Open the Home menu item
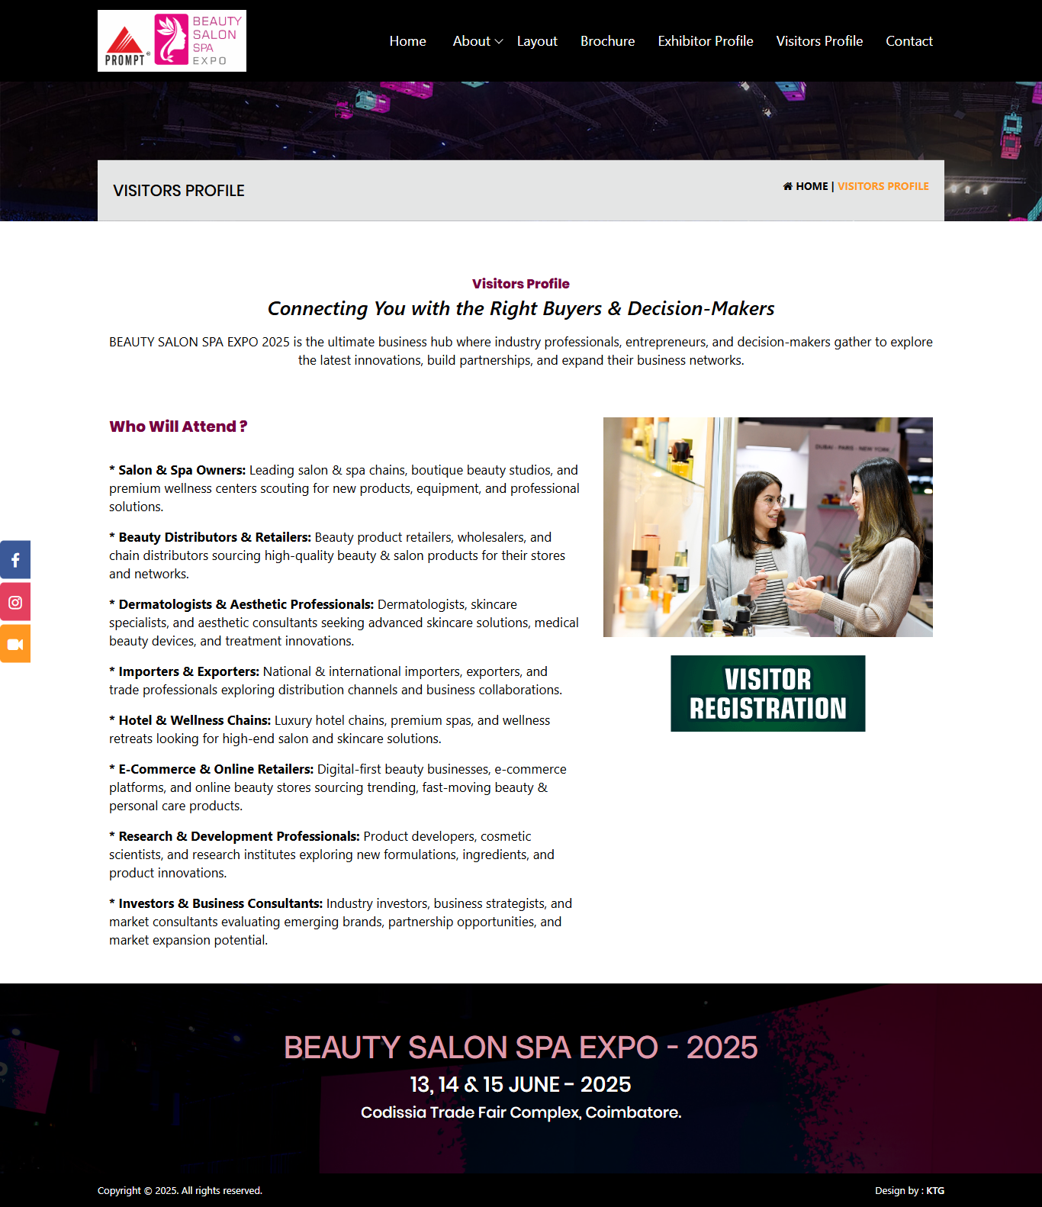Image resolution: width=1042 pixels, height=1207 pixels. tap(407, 41)
